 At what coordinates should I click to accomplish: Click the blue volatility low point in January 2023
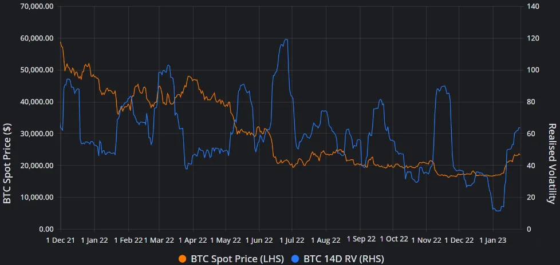pos(498,211)
